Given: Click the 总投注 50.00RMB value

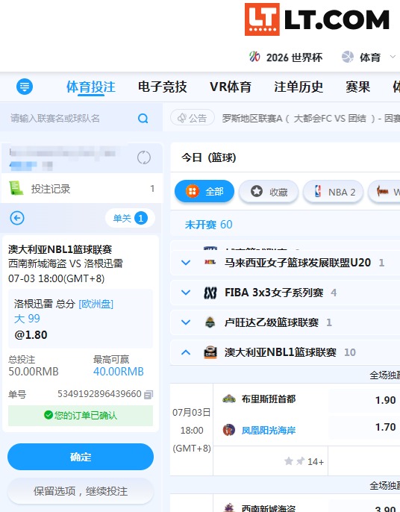Looking at the screenshot, I should 34,371.
